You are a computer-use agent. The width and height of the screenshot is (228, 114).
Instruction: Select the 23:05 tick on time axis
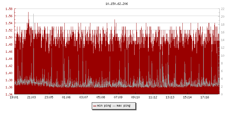pyautogui.click(x=49, y=97)
